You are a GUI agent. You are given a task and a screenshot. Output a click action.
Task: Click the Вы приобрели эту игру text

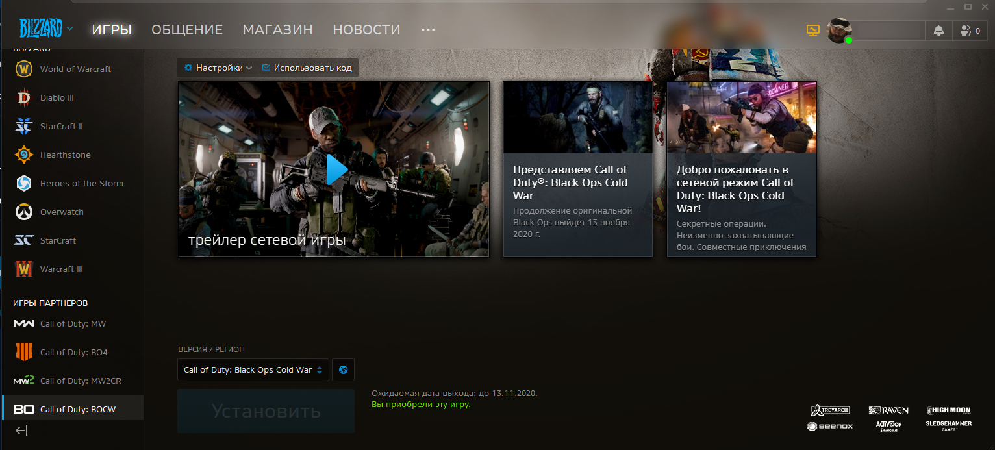[x=421, y=405]
